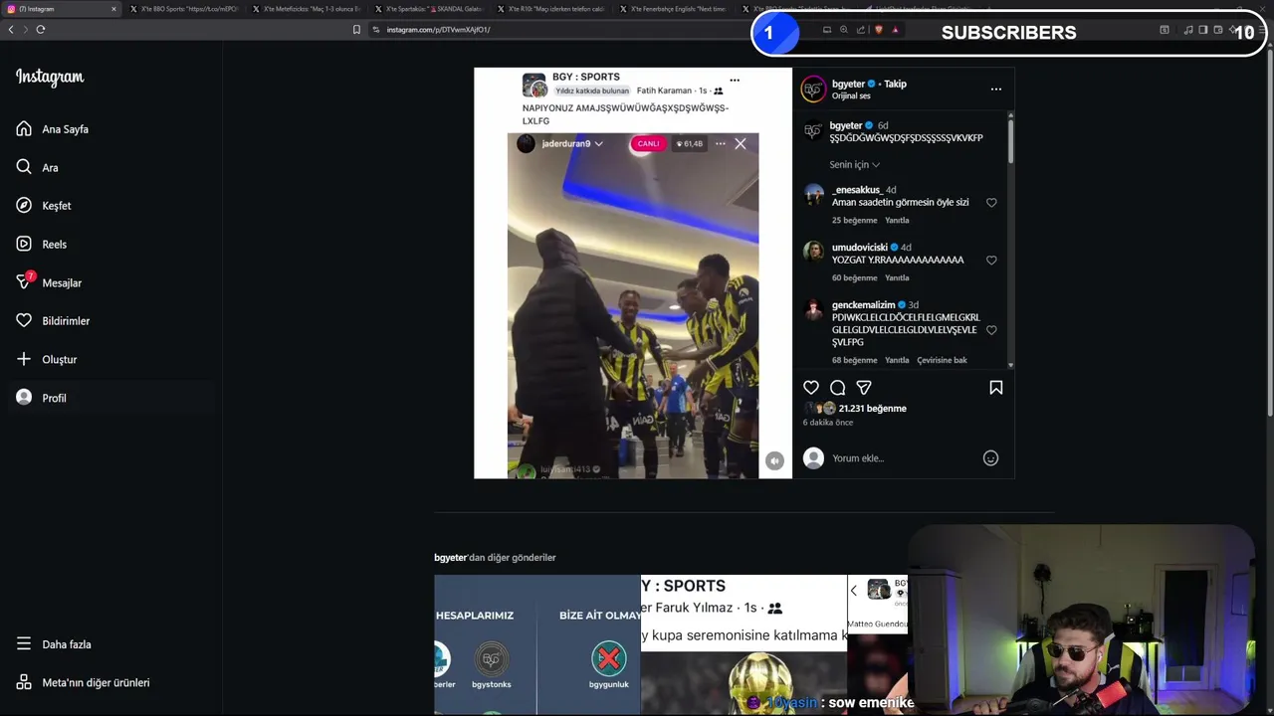Reply to umudoviciski via Yanıtla

(897, 278)
